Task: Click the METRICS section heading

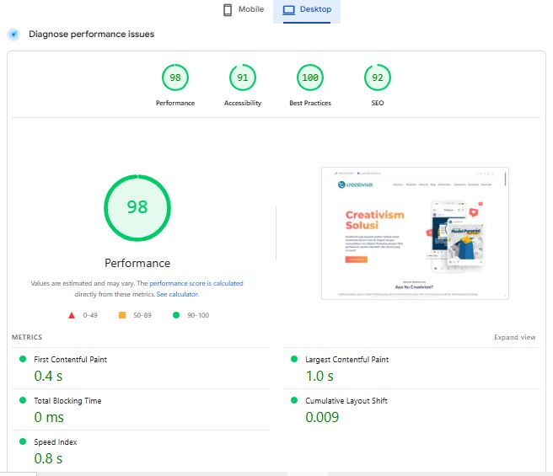Action: click(27, 337)
